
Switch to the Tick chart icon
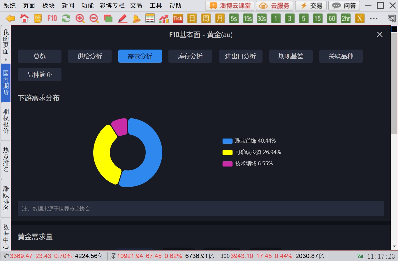click(x=178, y=19)
